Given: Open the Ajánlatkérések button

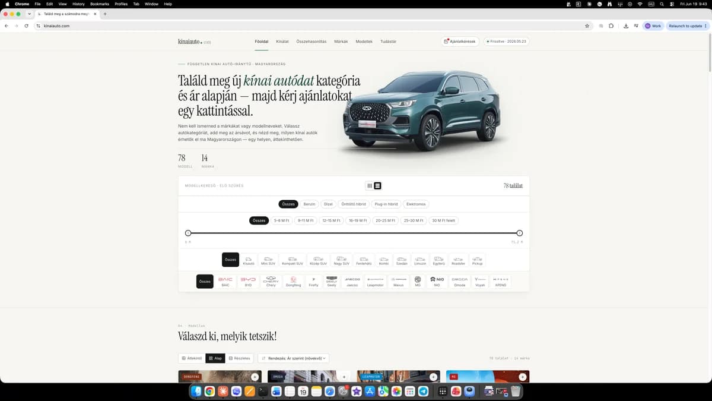Looking at the screenshot, I should (460, 42).
